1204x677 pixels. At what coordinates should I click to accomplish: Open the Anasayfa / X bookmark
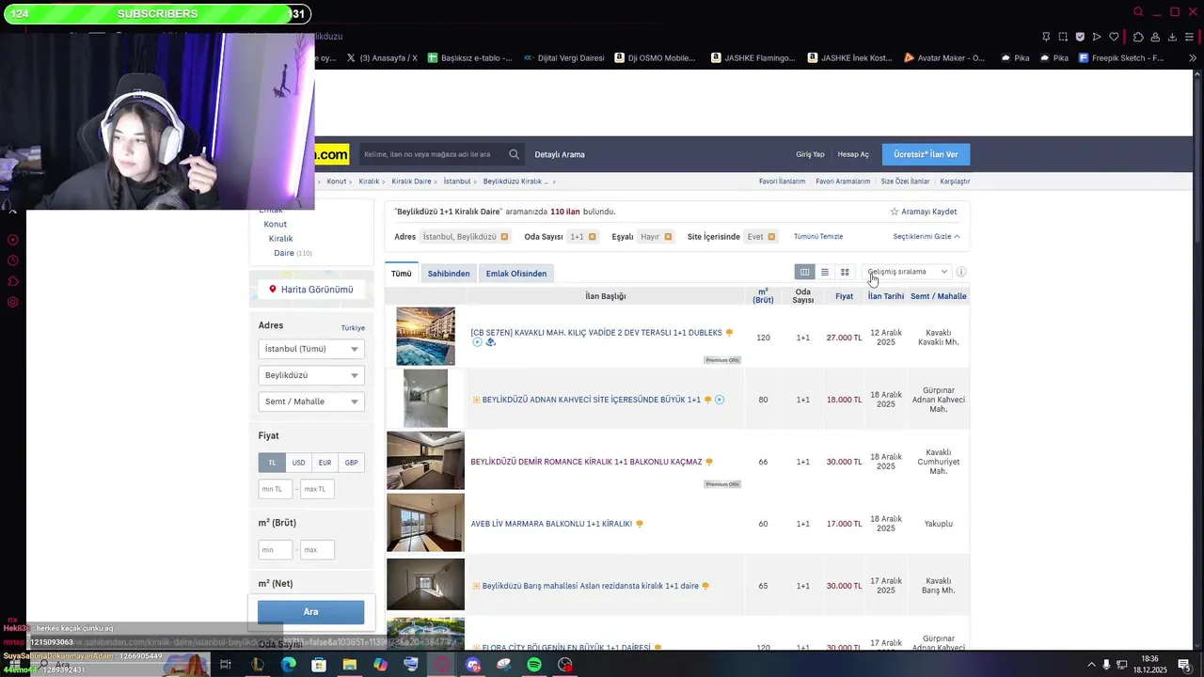pyautogui.click(x=382, y=57)
